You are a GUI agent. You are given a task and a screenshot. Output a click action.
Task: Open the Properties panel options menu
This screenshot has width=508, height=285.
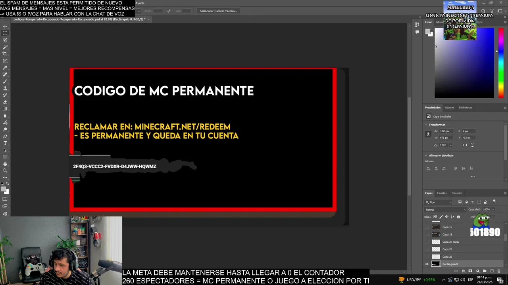pyautogui.click(x=505, y=108)
